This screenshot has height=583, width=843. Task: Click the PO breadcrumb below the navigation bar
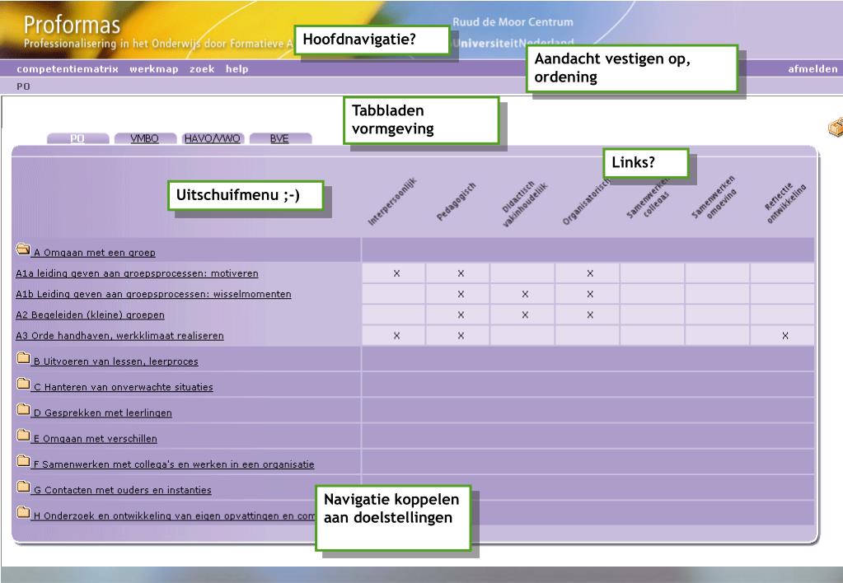pyautogui.click(x=23, y=86)
